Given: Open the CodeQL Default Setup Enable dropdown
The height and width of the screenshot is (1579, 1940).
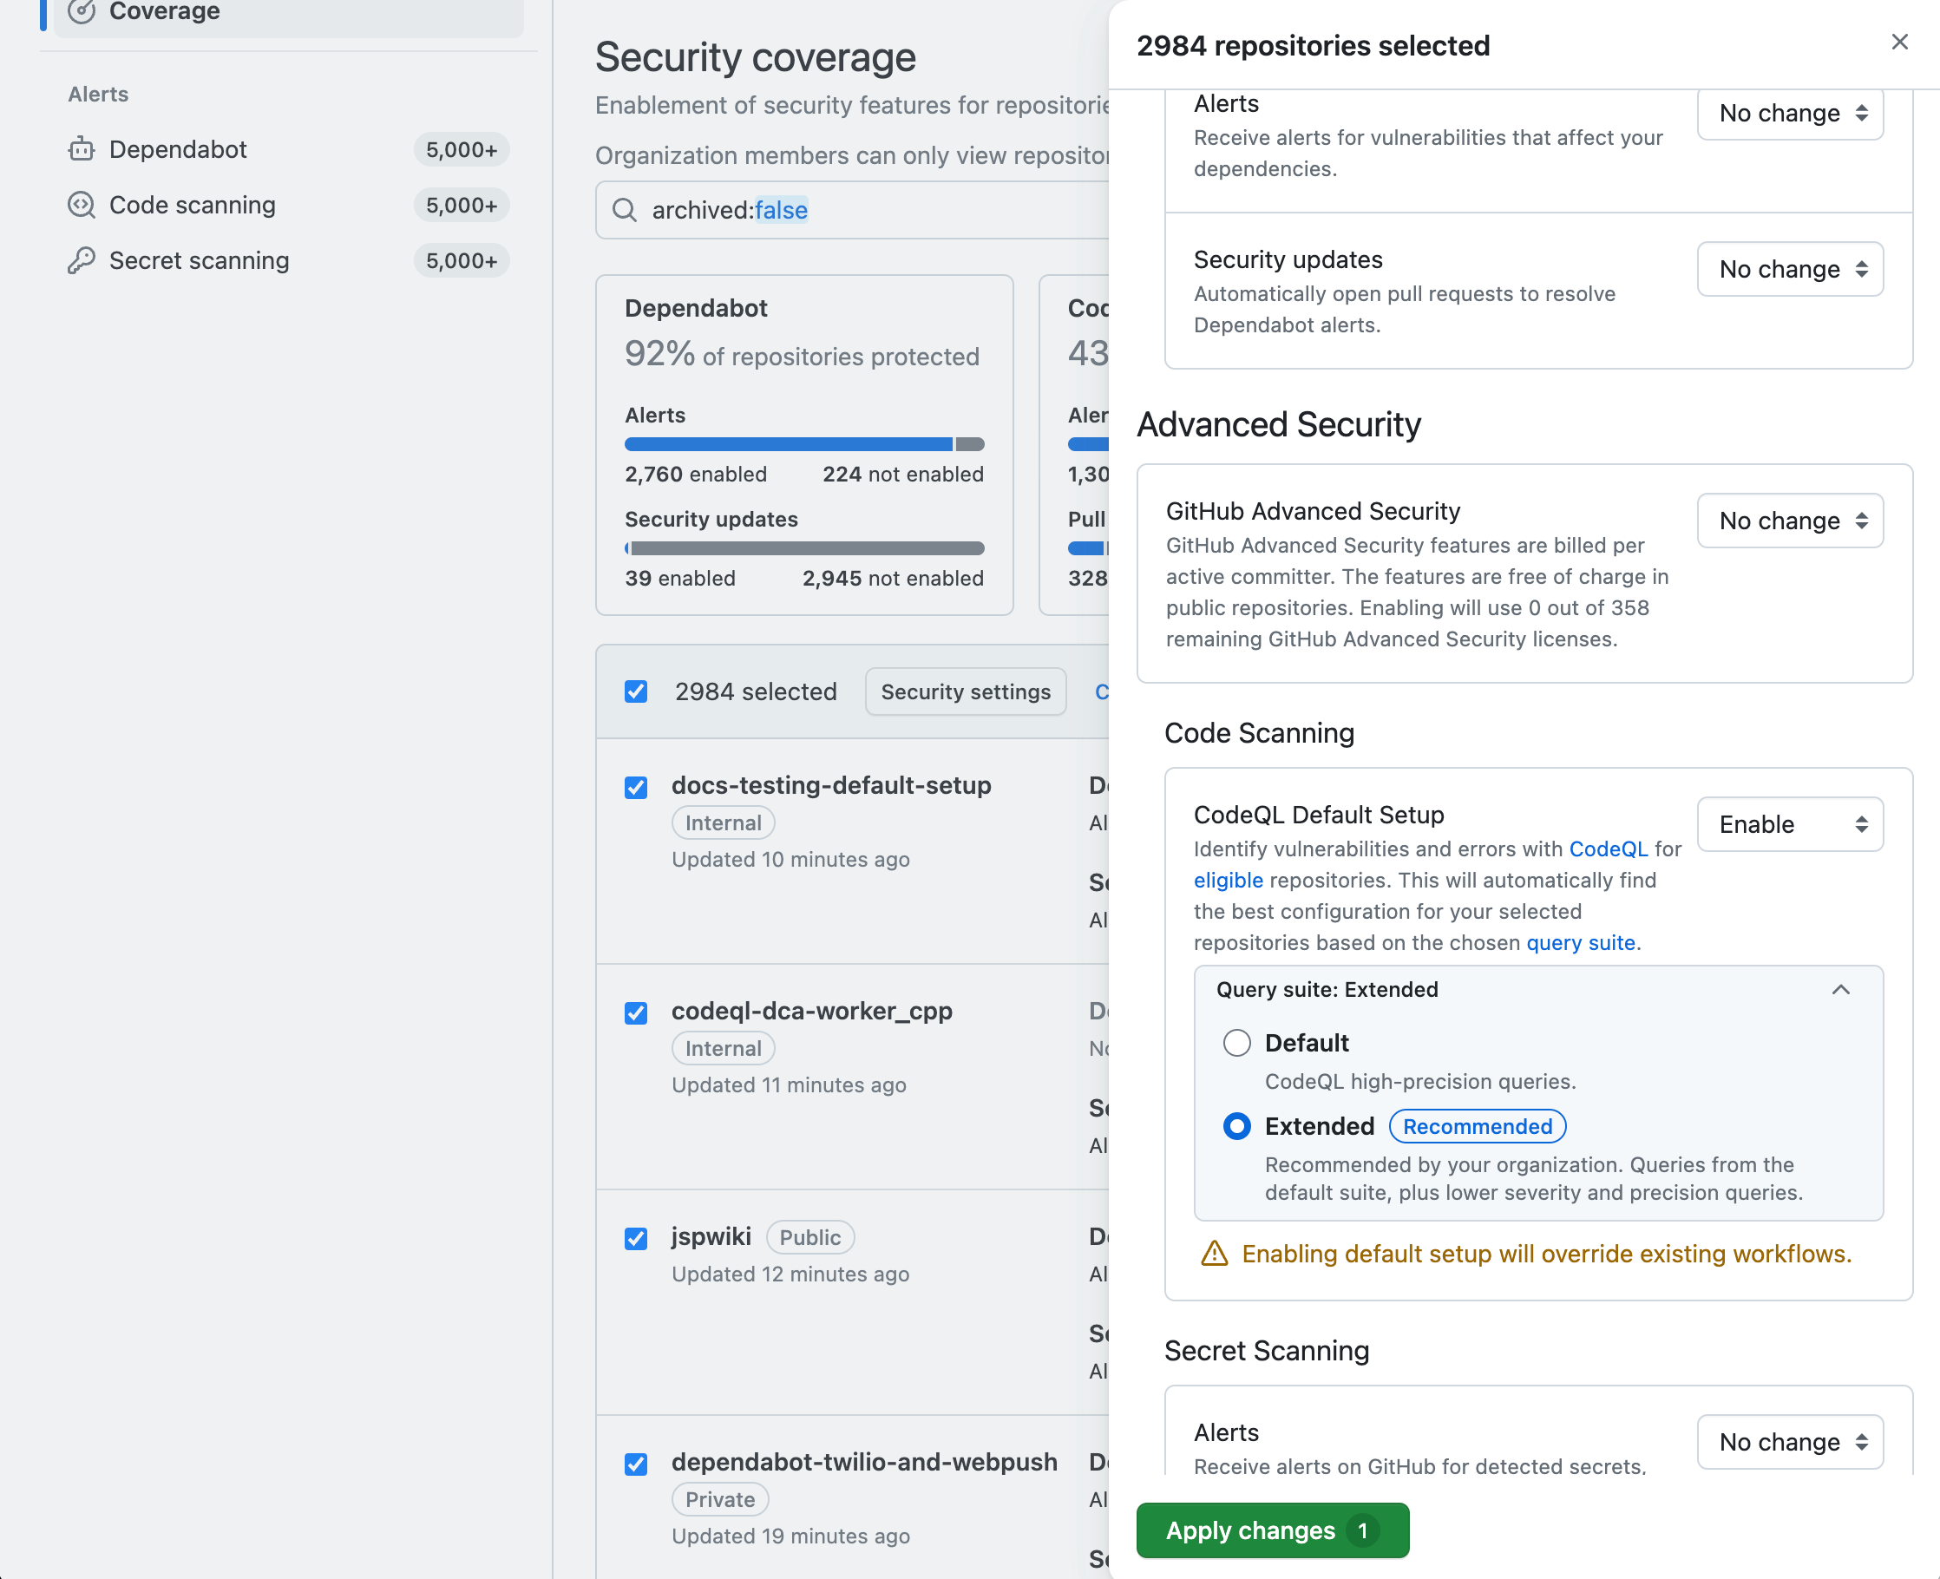Looking at the screenshot, I should [1790, 824].
